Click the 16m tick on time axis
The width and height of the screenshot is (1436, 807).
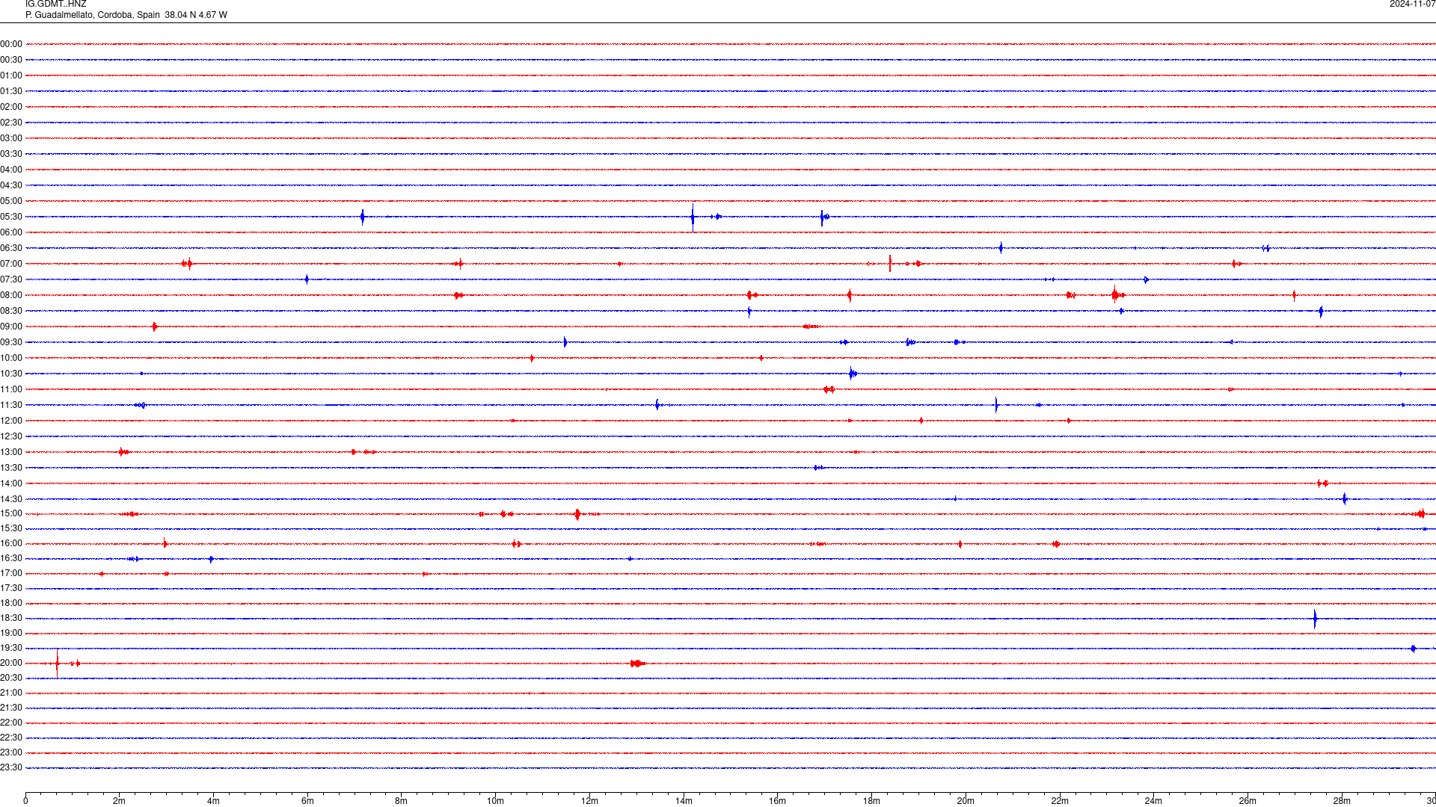(x=778, y=801)
